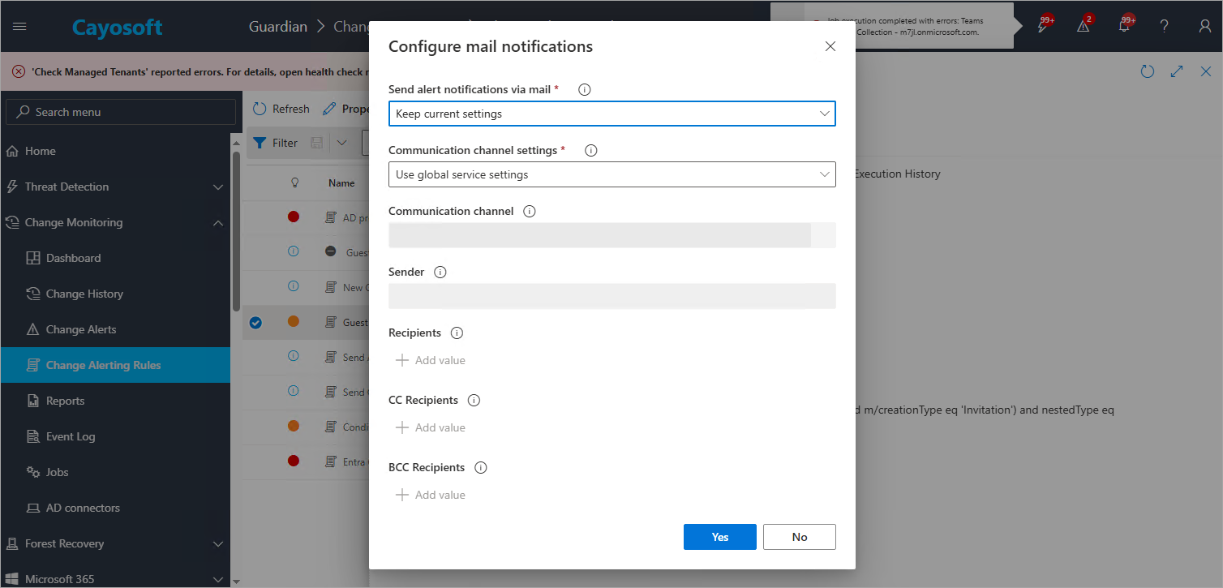Click info icon next to Sender
This screenshot has width=1223, height=588.
440,273
